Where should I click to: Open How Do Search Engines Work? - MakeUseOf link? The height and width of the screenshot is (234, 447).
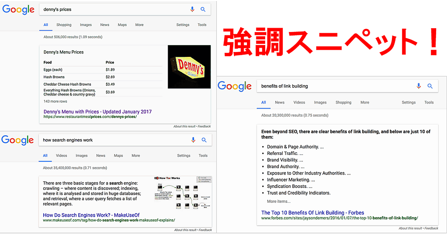pyautogui.click(x=91, y=215)
